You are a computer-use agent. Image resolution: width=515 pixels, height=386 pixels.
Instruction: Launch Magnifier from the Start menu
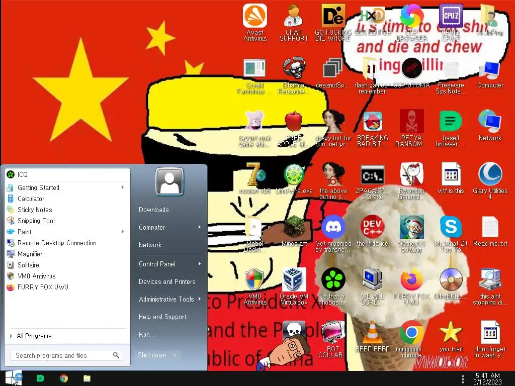[x=67, y=254]
